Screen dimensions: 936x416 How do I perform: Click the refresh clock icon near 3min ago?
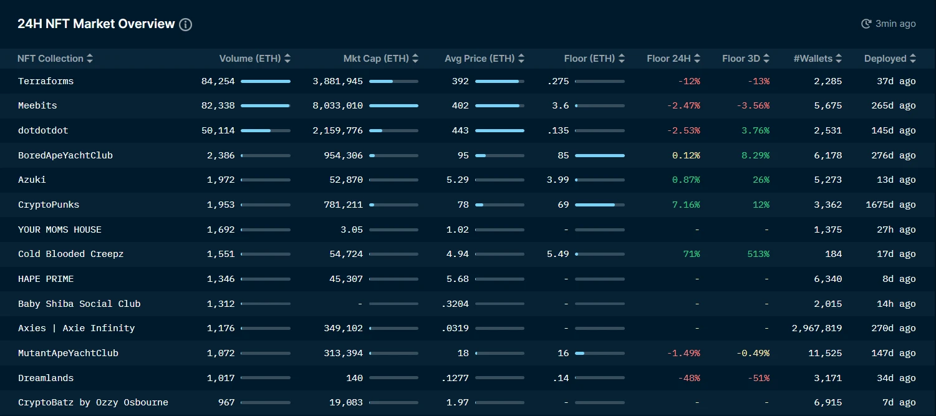click(x=866, y=24)
